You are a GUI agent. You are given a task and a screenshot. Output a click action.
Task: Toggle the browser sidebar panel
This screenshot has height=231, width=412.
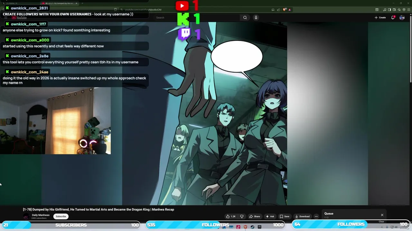pyautogui.click(x=389, y=10)
